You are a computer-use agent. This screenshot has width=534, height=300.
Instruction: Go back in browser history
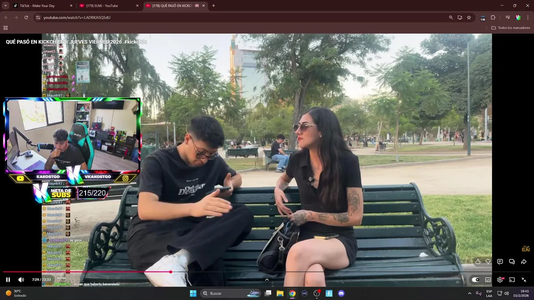coord(6,17)
